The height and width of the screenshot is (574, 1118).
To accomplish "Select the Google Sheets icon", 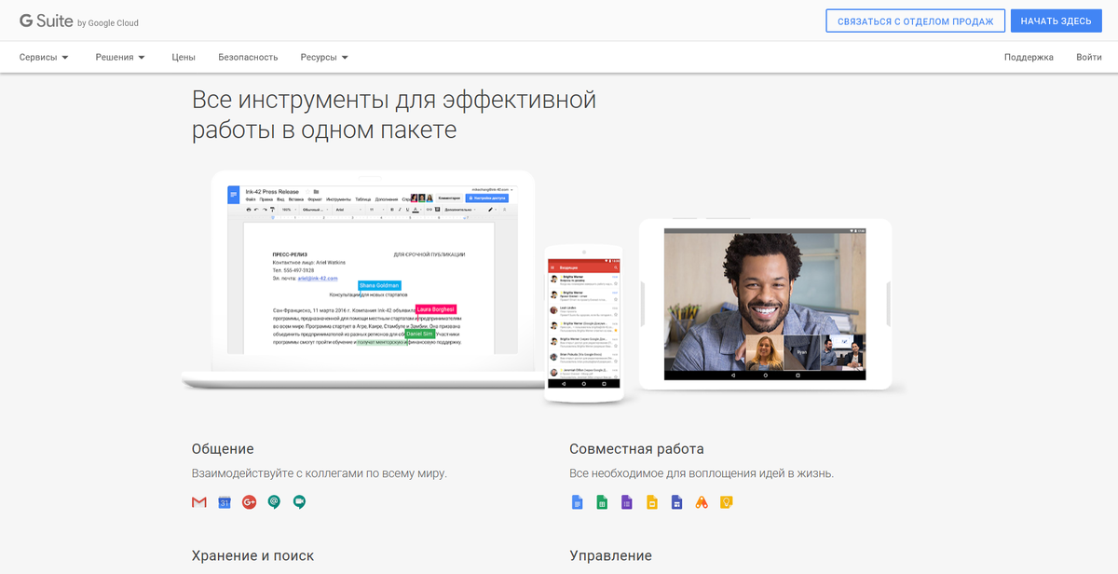I will (603, 501).
